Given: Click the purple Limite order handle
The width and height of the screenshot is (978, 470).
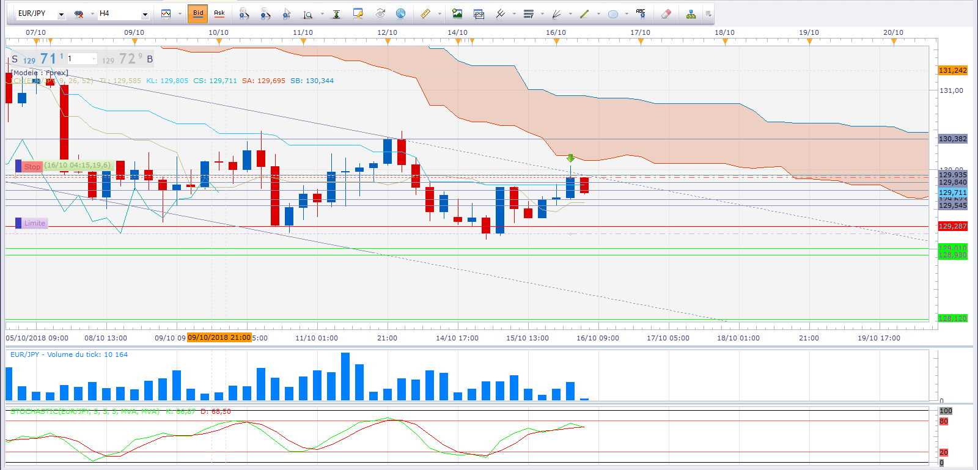Looking at the screenshot, I should pyautogui.click(x=18, y=223).
